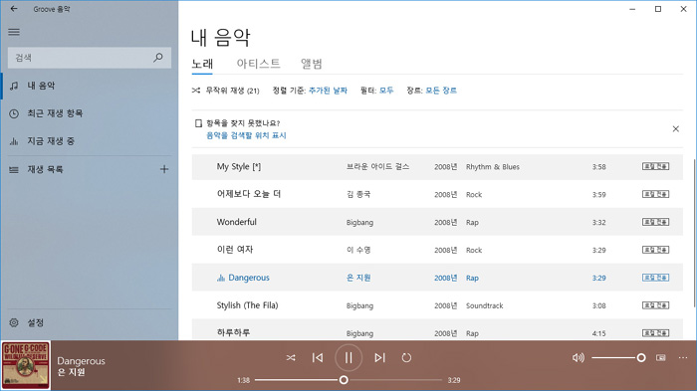Toggle shuffle in the playback bar

coord(291,358)
